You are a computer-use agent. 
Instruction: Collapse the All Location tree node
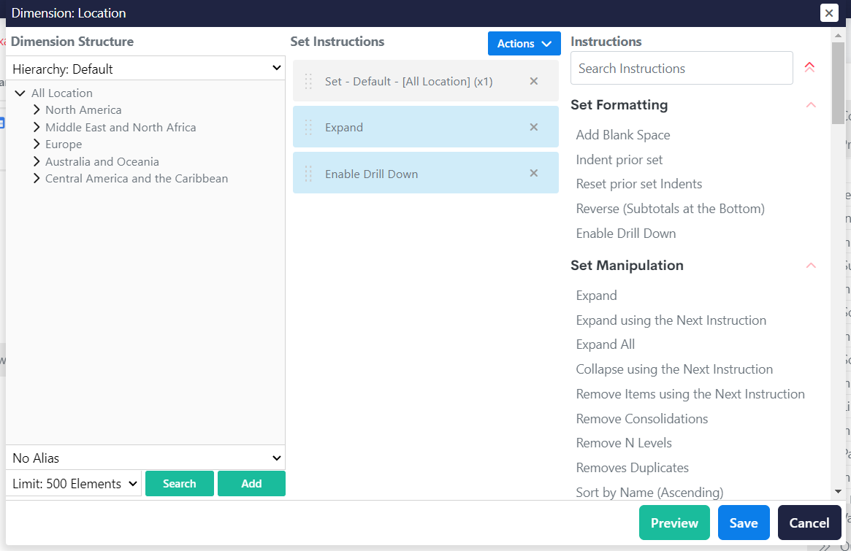(x=20, y=93)
